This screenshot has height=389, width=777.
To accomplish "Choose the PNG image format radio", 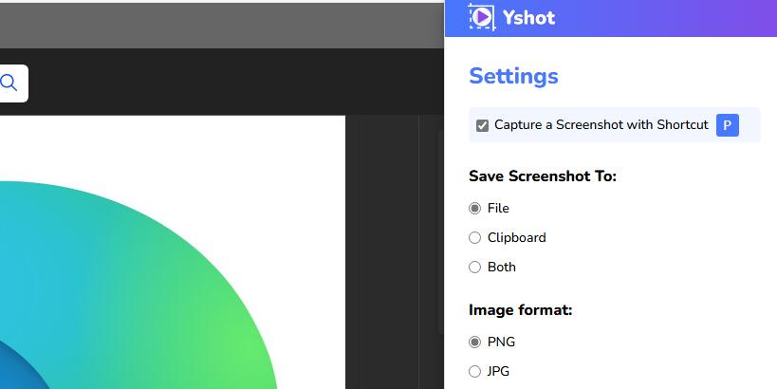I will 475,342.
